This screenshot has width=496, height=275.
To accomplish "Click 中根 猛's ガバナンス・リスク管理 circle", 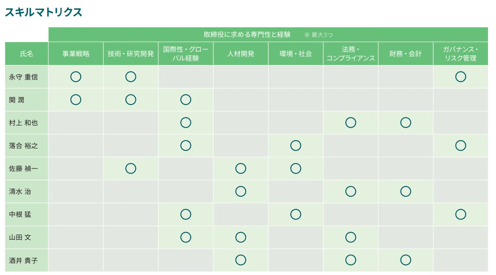I will 460,214.
